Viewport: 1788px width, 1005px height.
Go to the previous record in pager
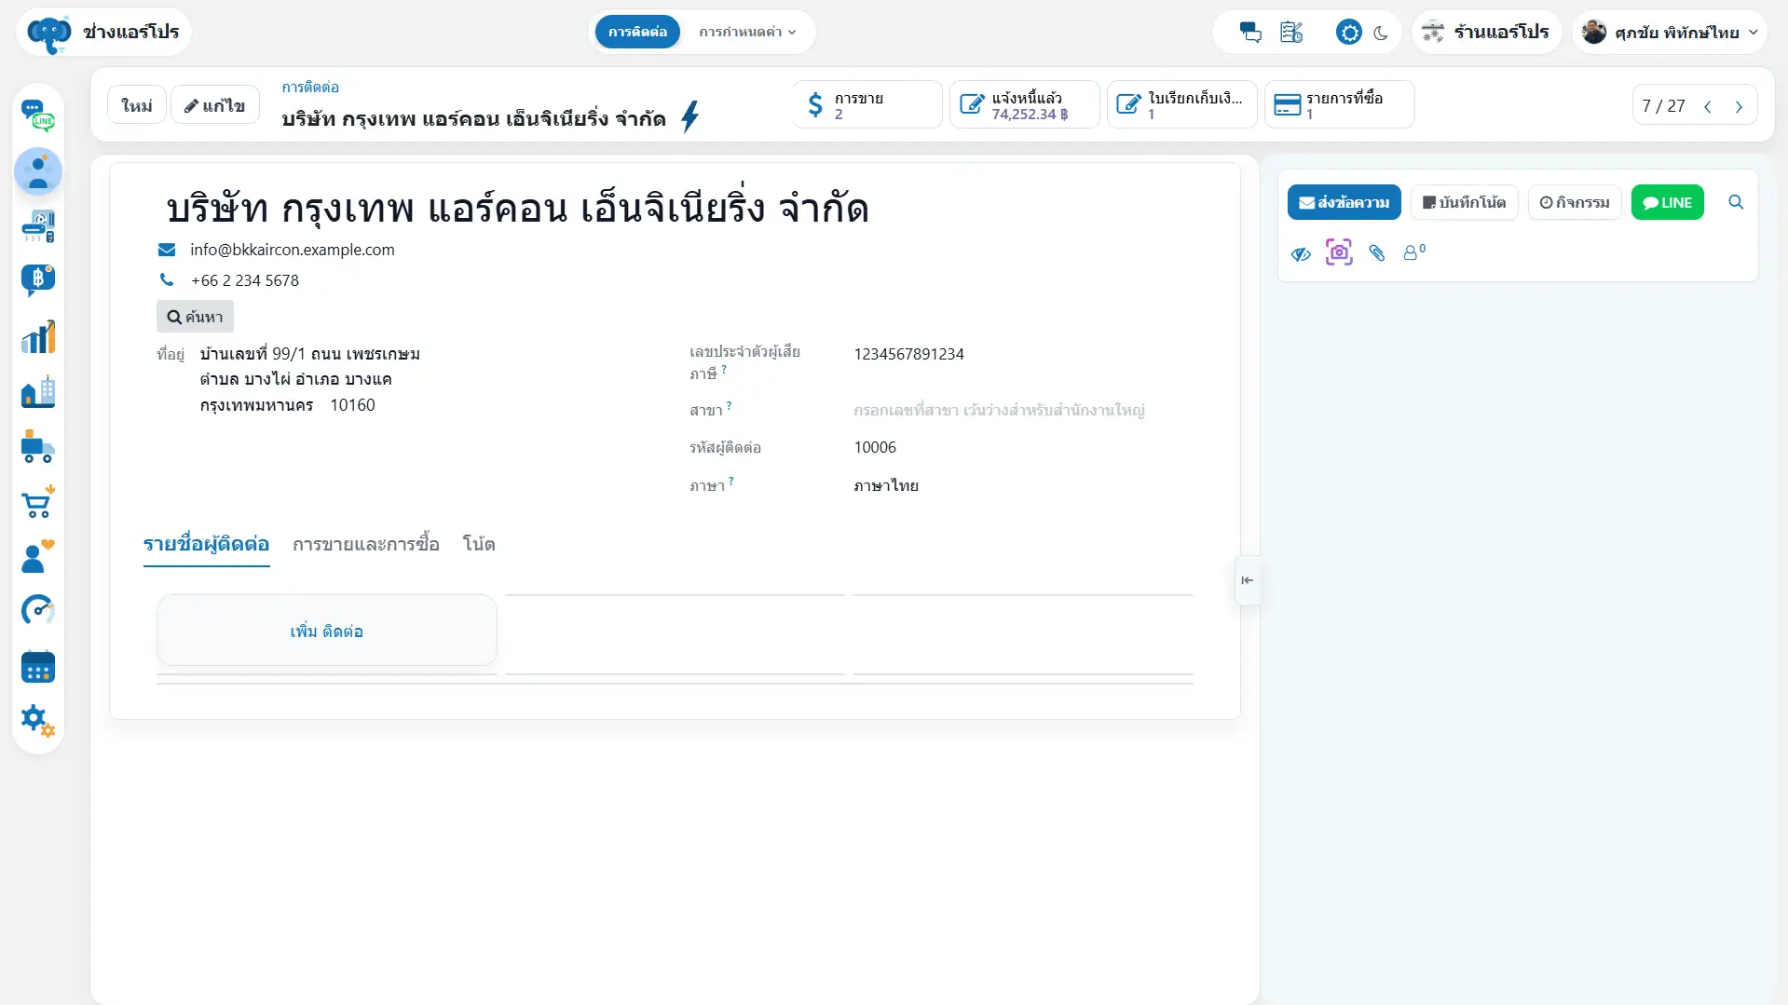point(1708,106)
